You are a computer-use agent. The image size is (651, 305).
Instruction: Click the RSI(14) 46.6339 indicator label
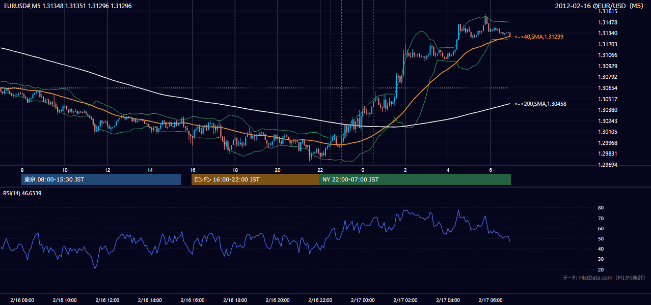(x=22, y=193)
